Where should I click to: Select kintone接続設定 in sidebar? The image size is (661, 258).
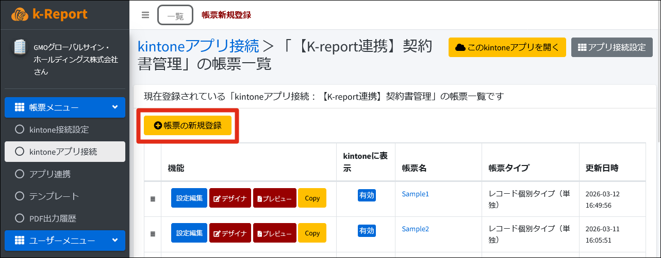pyautogui.click(x=59, y=130)
